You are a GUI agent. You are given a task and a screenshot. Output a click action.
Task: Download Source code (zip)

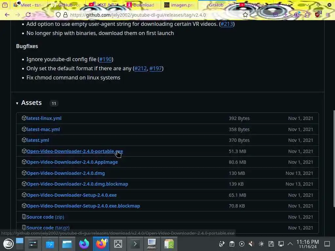tap(45, 217)
